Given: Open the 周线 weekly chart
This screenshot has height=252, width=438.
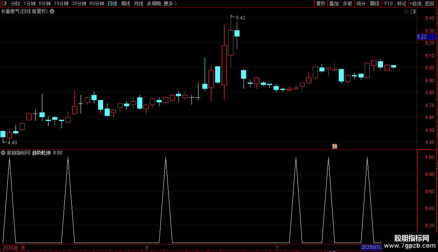Looking at the screenshot, I should point(126,3).
